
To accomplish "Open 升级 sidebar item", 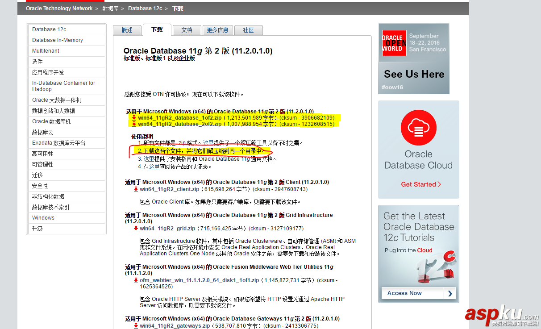I will 67,229.
